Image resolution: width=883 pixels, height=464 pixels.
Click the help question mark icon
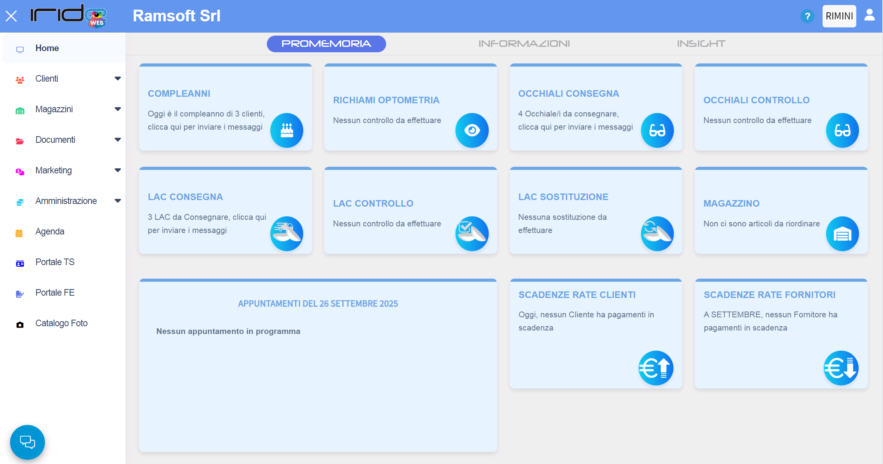(x=807, y=16)
